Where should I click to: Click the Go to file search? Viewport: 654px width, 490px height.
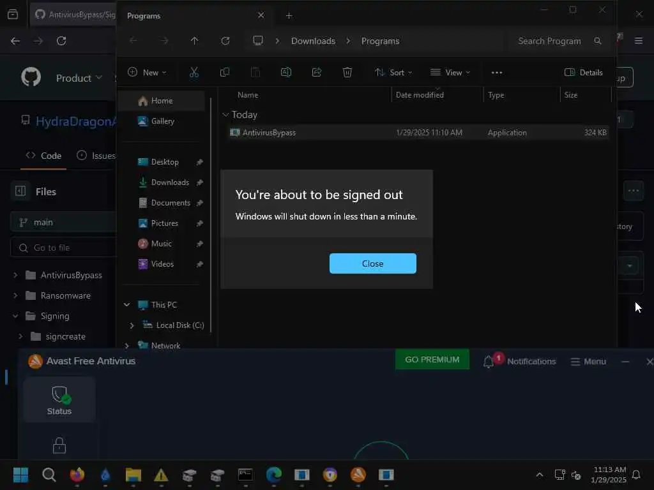63,248
